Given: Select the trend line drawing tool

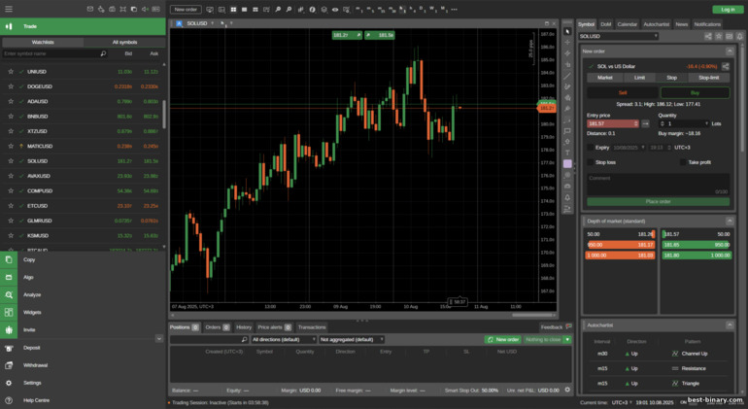Looking at the screenshot, I should click(x=567, y=76).
